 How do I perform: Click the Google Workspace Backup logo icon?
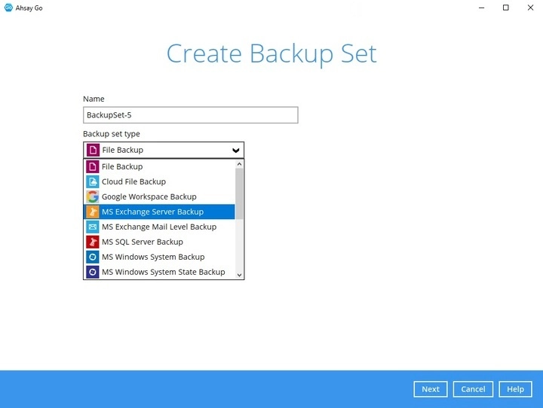(x=93, y=196)
